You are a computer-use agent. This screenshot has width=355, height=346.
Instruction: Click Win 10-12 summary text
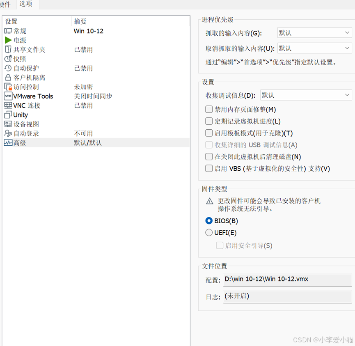pyautogui.click(x=89, y=31)
